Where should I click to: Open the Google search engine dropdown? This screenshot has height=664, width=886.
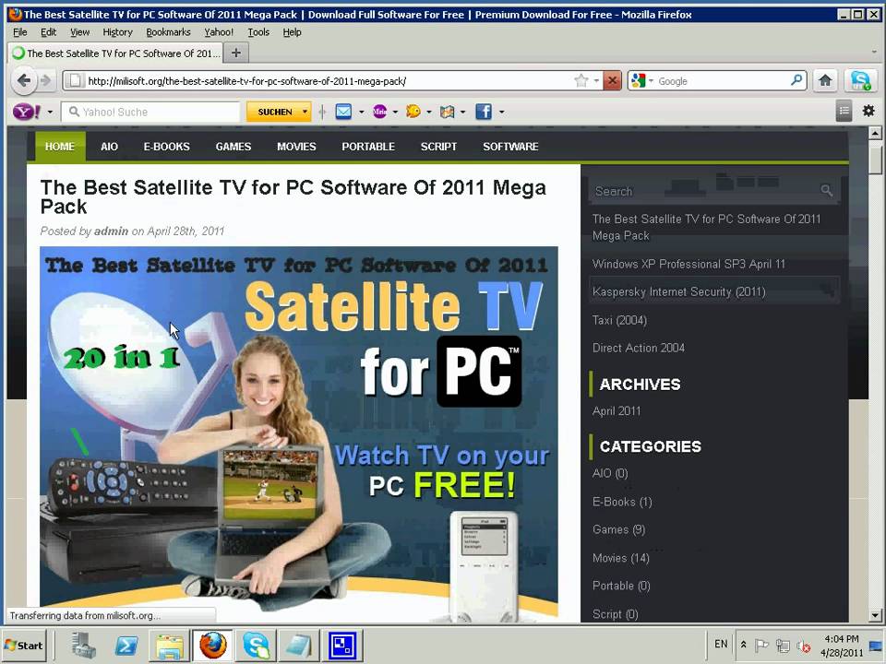click(x=651, y=81)
